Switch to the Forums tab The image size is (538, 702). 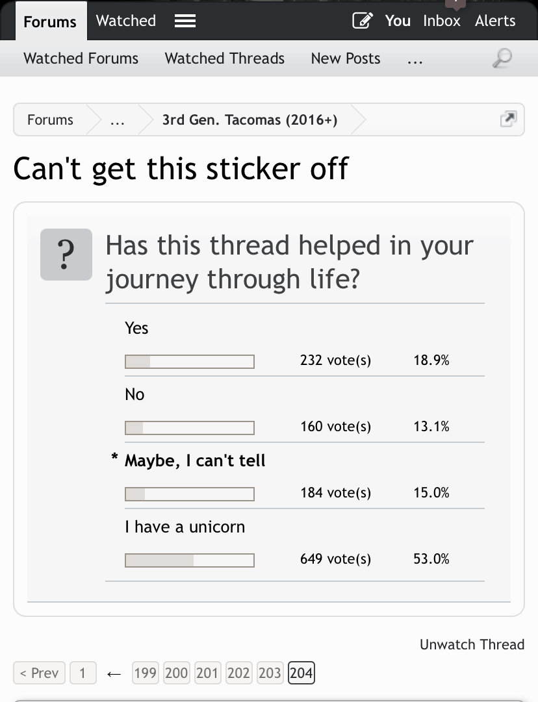pyautogui.click(x=50, y=21)
